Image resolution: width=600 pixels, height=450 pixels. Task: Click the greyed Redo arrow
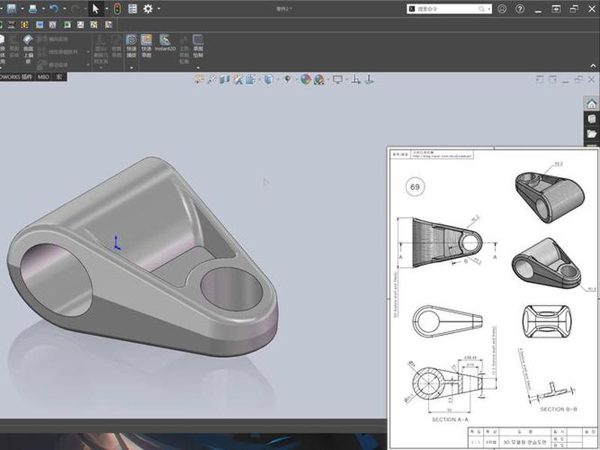tap(75, 8)
